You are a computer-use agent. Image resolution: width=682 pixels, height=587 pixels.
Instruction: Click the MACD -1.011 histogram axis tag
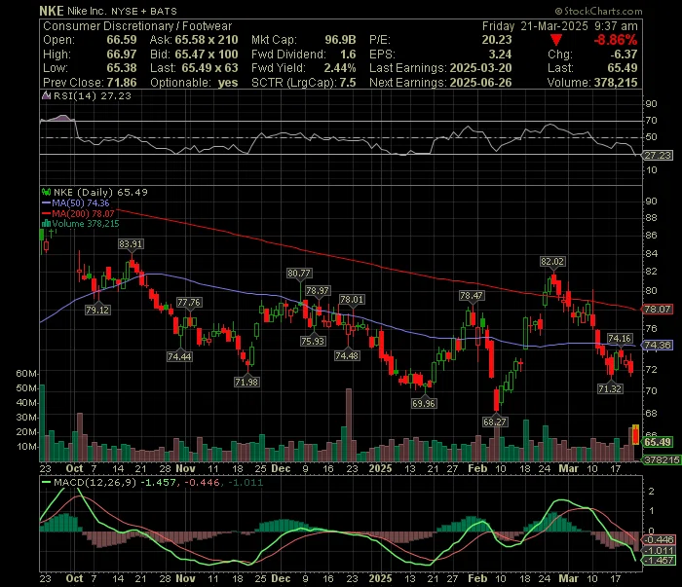[659, 550]
